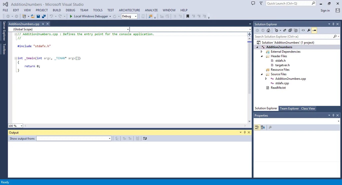This screenshot has height=185, width=342.
Task: Click the notifications filter funnel icon
Action: 261,3
